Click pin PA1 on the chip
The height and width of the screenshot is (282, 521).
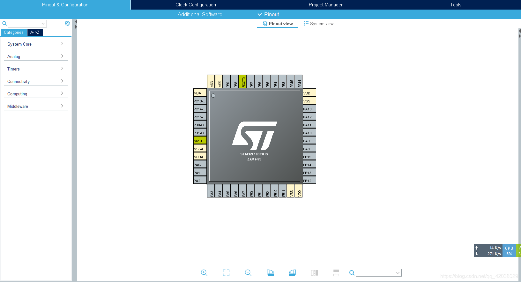(200, 172)
